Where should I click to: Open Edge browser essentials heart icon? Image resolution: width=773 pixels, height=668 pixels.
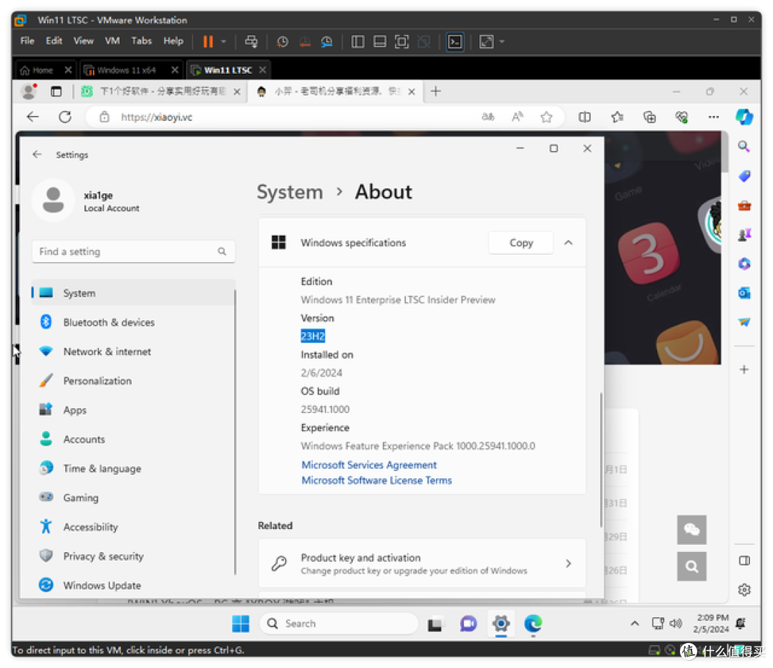681,117
